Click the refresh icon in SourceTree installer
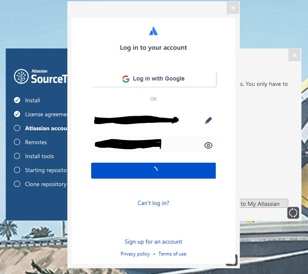The width and height of the screenshot is (308, 274). 293,213
